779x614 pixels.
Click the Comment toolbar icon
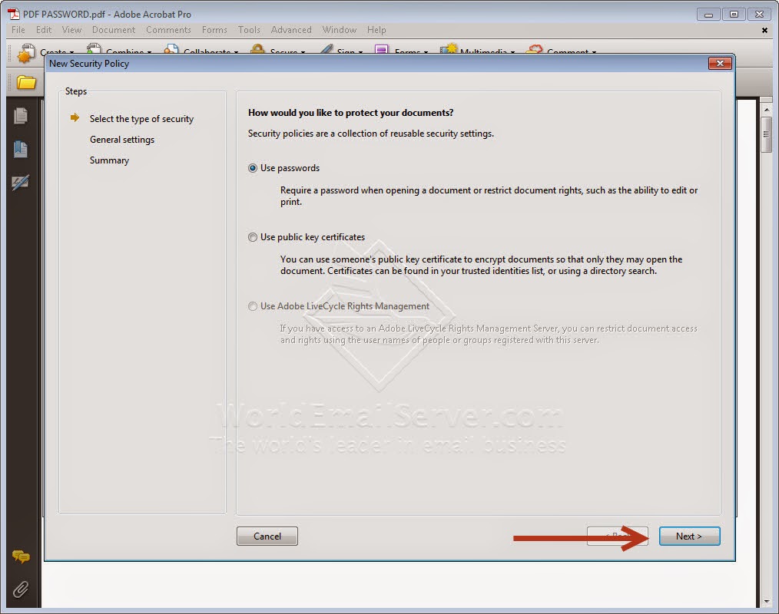[534, 49]
